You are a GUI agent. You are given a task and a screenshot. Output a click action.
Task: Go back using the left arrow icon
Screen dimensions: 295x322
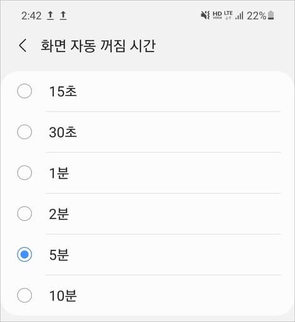[23, 45]
